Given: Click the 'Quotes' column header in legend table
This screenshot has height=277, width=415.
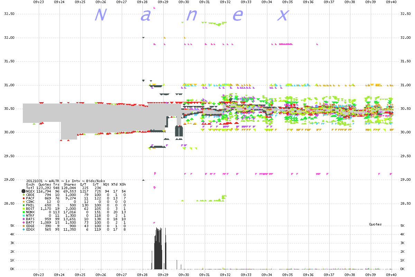Looking at the screenshot, I should coord(45,185).
